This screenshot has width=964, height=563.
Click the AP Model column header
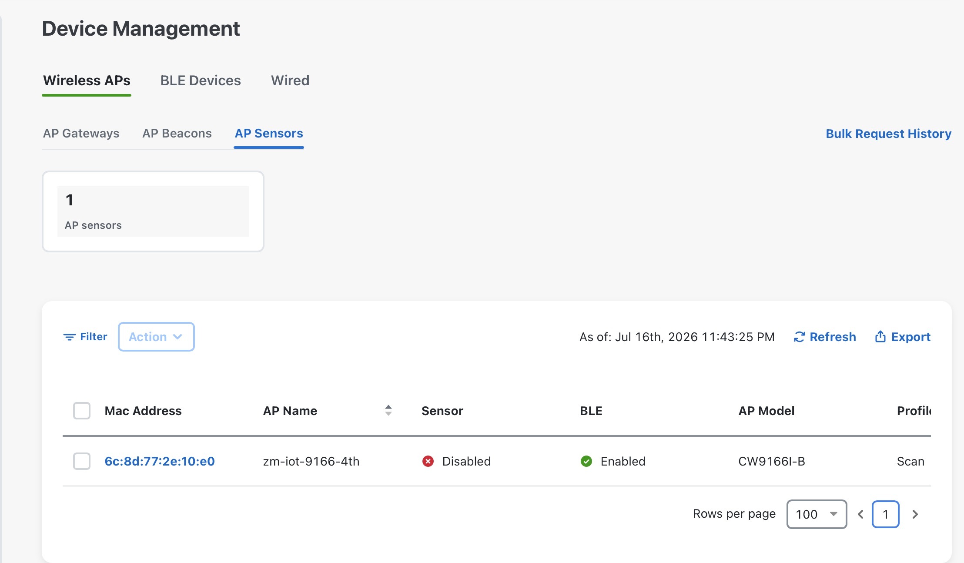click(767, 411)
